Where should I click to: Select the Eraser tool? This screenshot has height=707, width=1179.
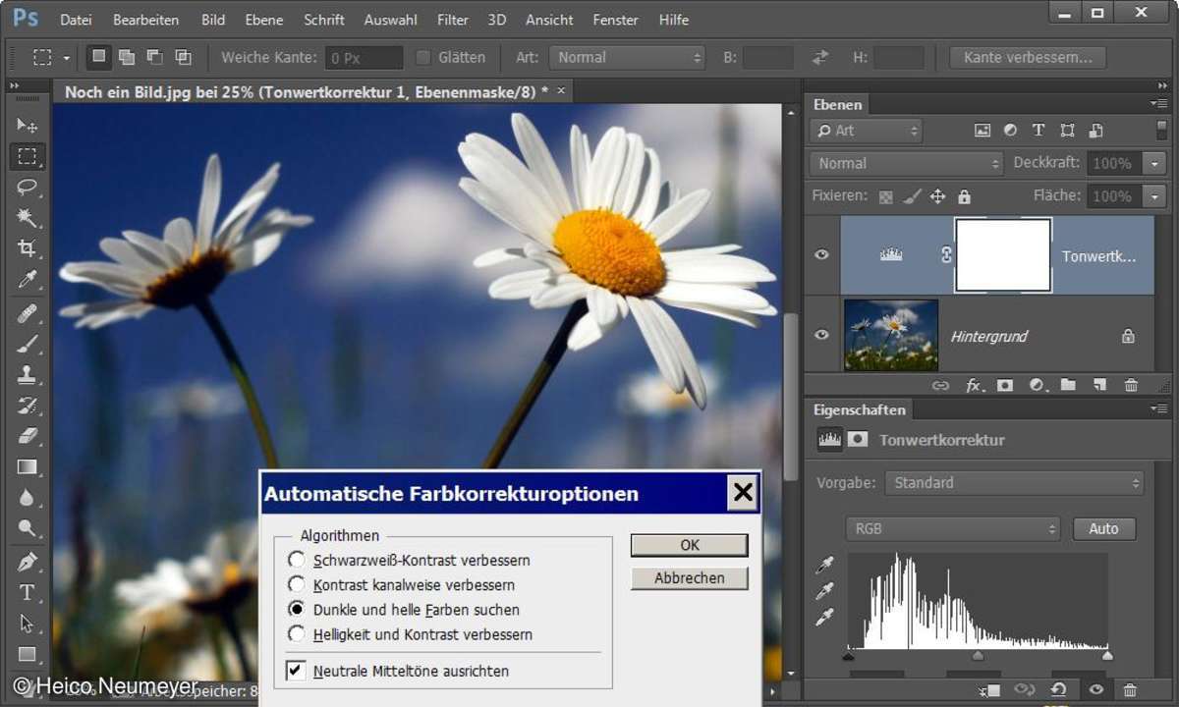click(x=27, y=436)
